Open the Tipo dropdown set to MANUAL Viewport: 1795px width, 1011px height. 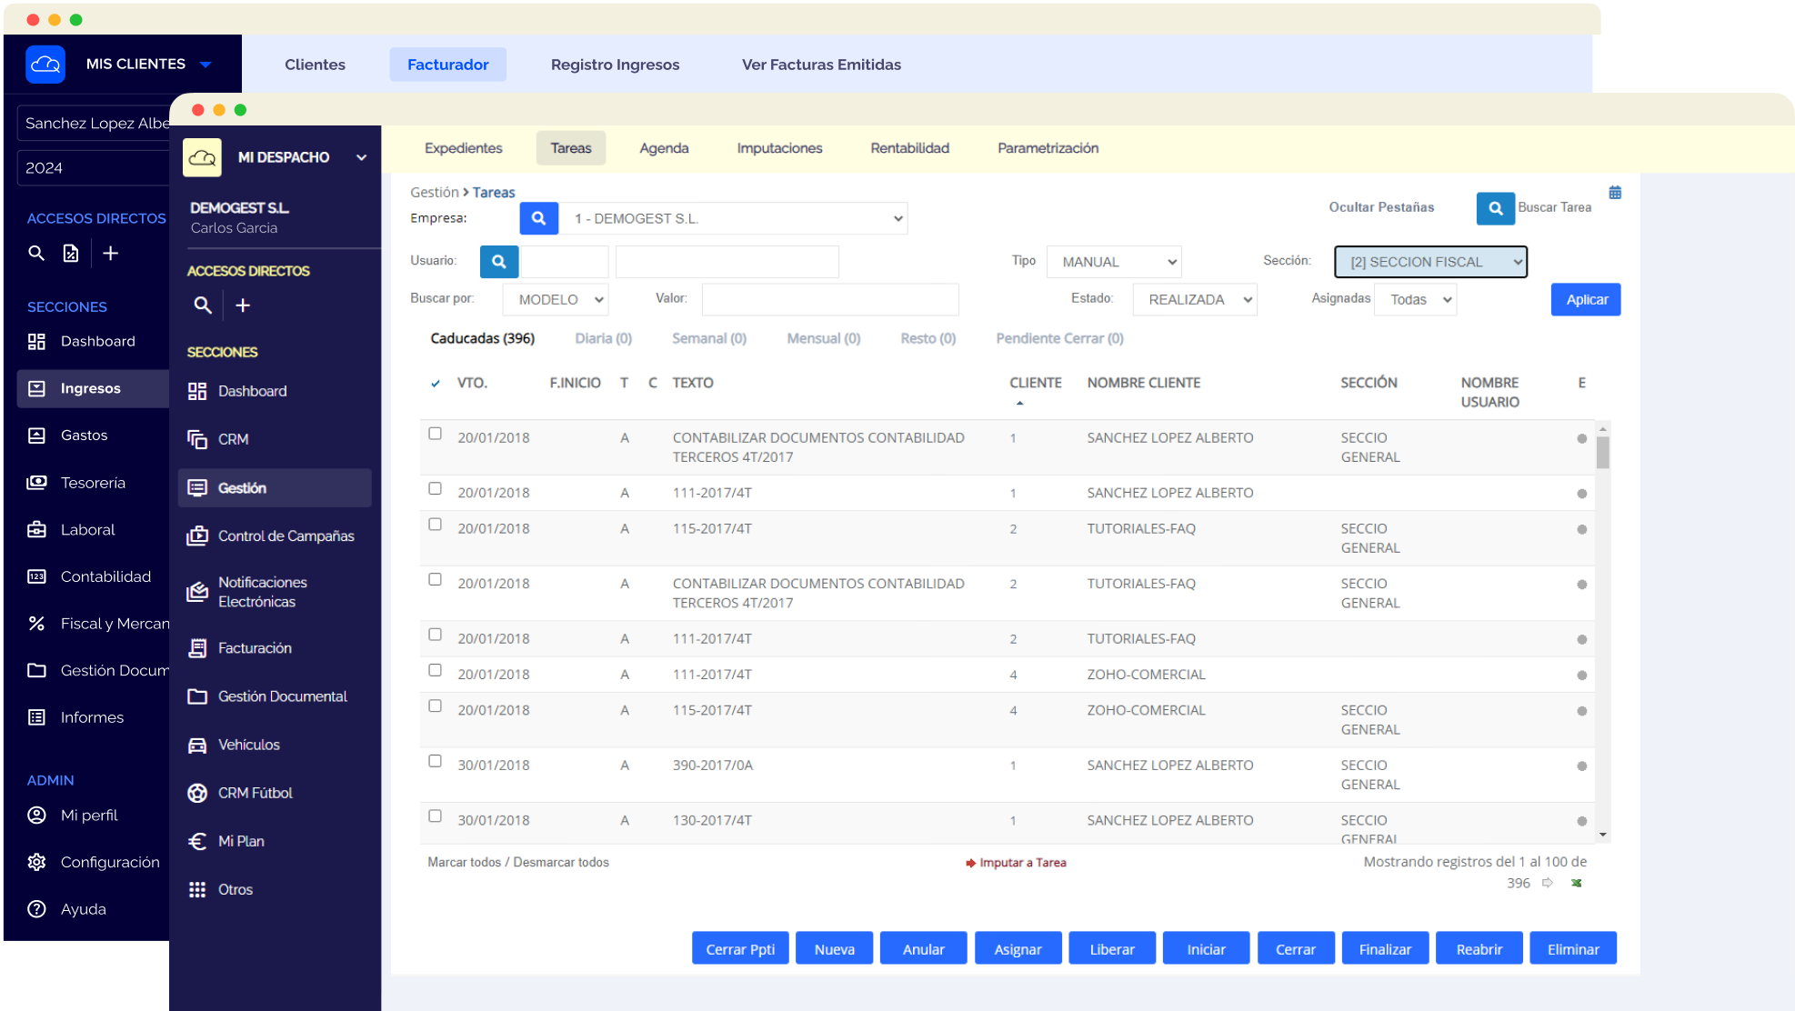click(x=1114, y=262)
